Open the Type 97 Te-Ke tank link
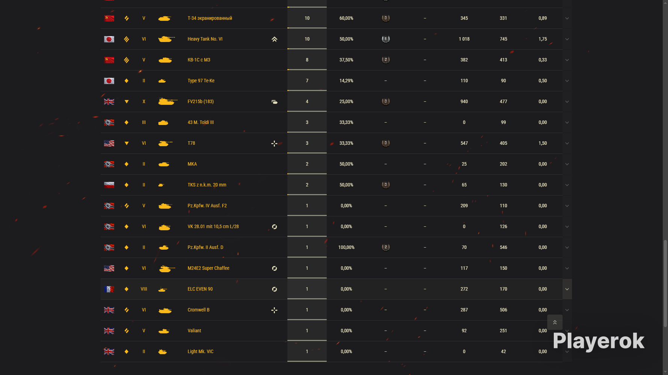The width and height of the screenshot is (668, 375). click(201, 81)
